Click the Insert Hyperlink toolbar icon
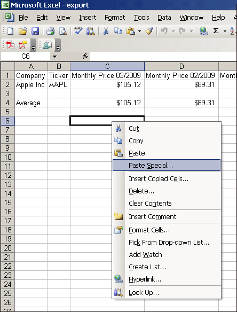This screenshot has width=237, height=312. point(203,31)
